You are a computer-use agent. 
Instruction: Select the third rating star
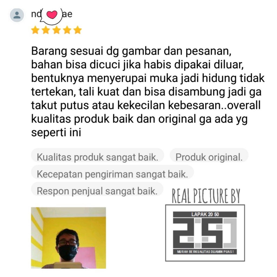(57, 30)
